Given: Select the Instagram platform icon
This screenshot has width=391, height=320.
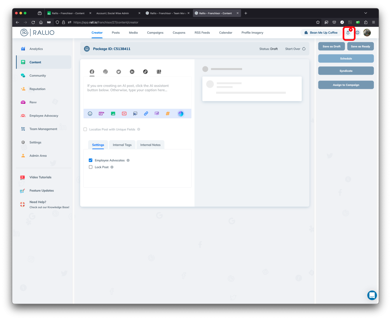Looking at the screenshot, I should pyautogui.click(x=105, y=72).
